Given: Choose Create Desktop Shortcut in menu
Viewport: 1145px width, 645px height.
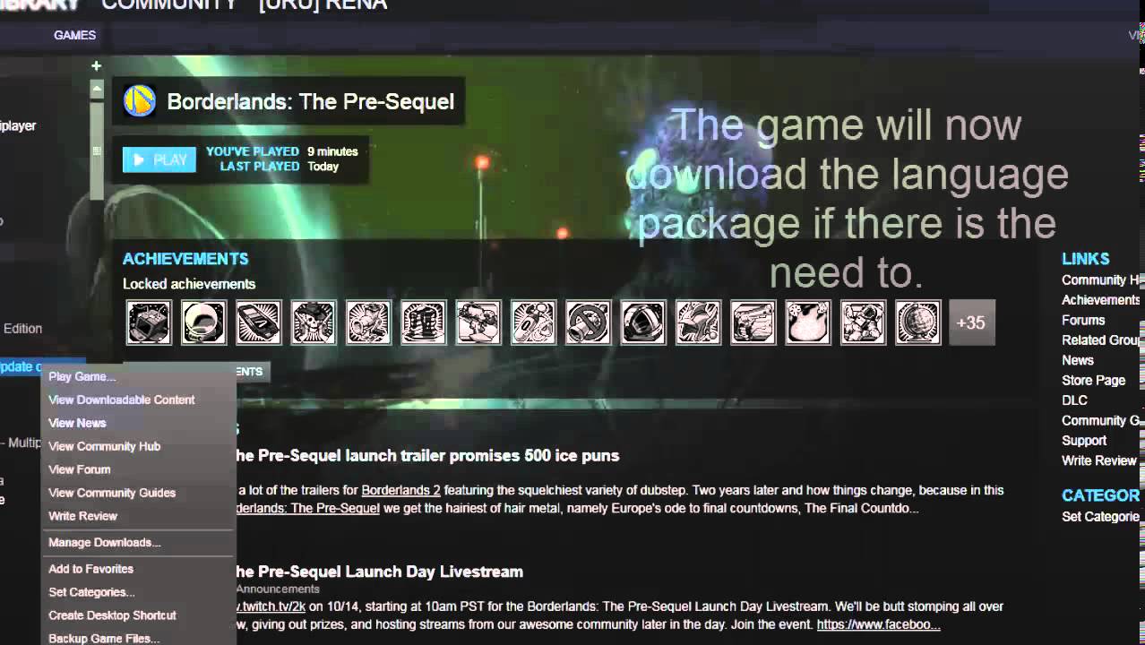Looking at the screenshot, I should 112,615.
